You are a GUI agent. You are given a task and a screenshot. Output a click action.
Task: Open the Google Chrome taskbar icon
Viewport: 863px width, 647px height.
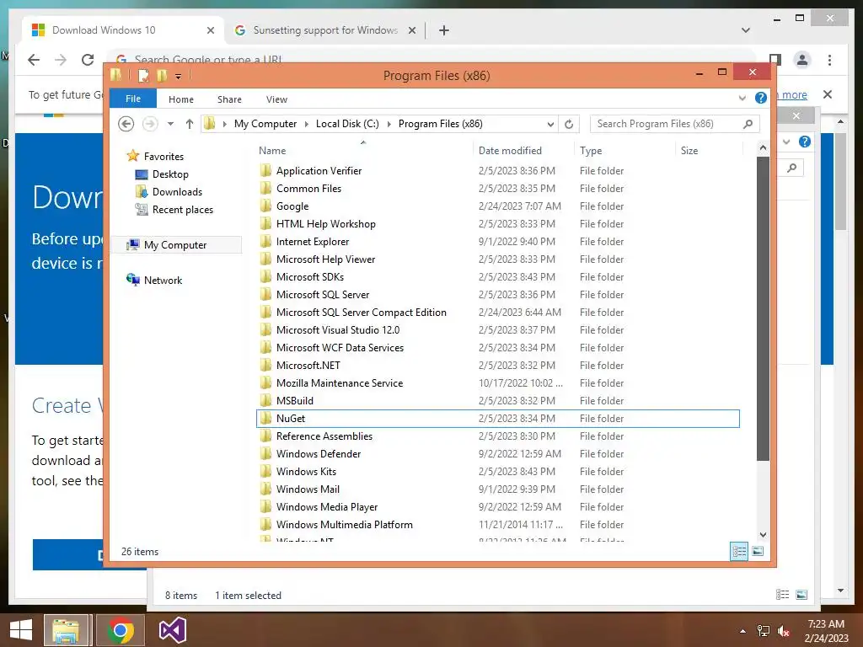tap(121, 630)
